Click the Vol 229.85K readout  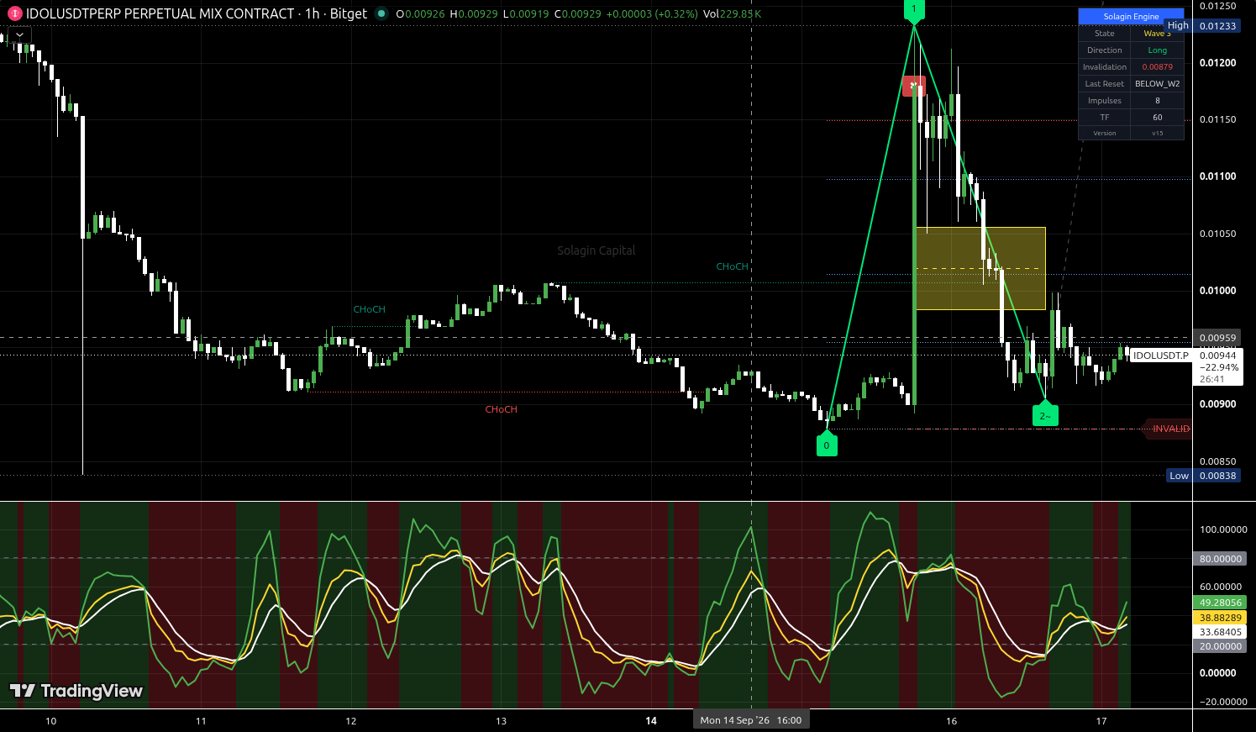733,13
